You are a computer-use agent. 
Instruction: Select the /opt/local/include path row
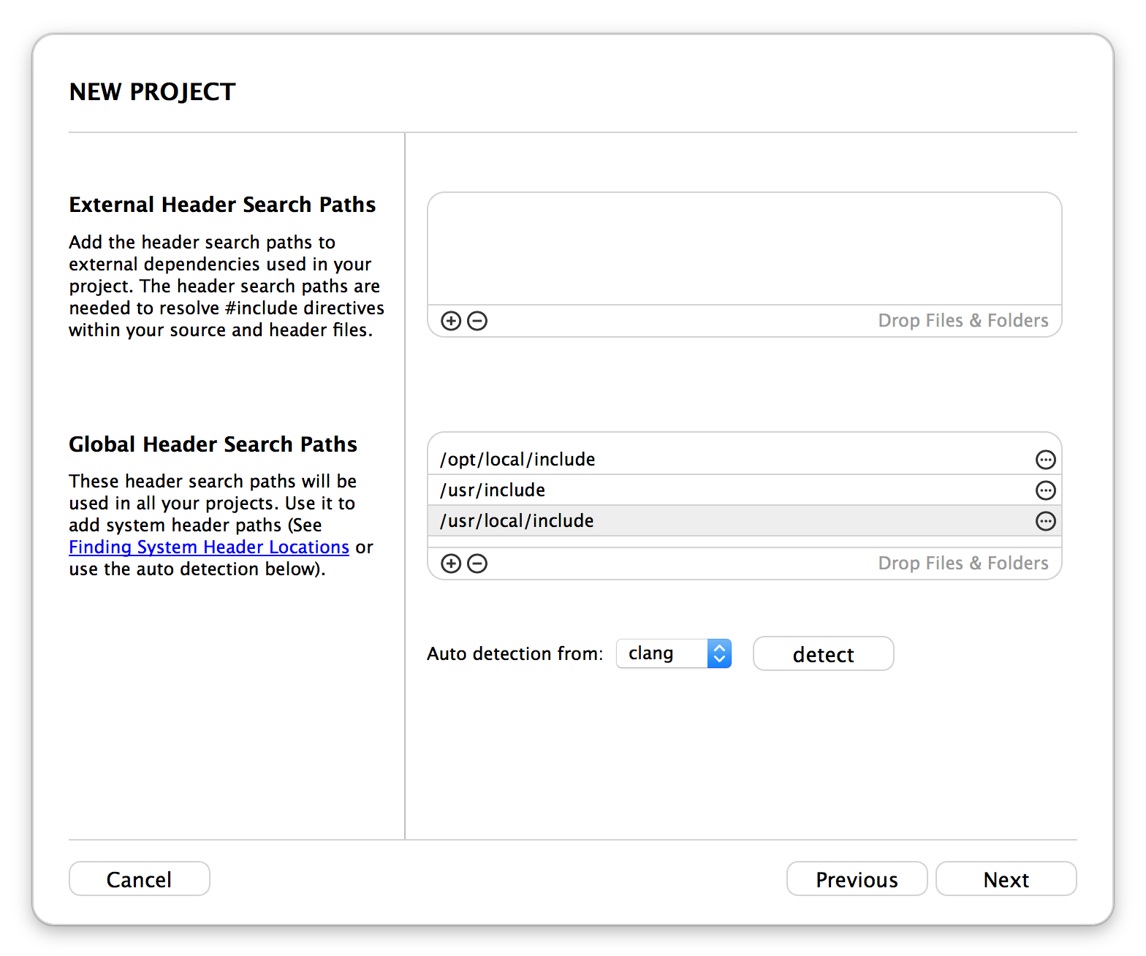point(745,460)
